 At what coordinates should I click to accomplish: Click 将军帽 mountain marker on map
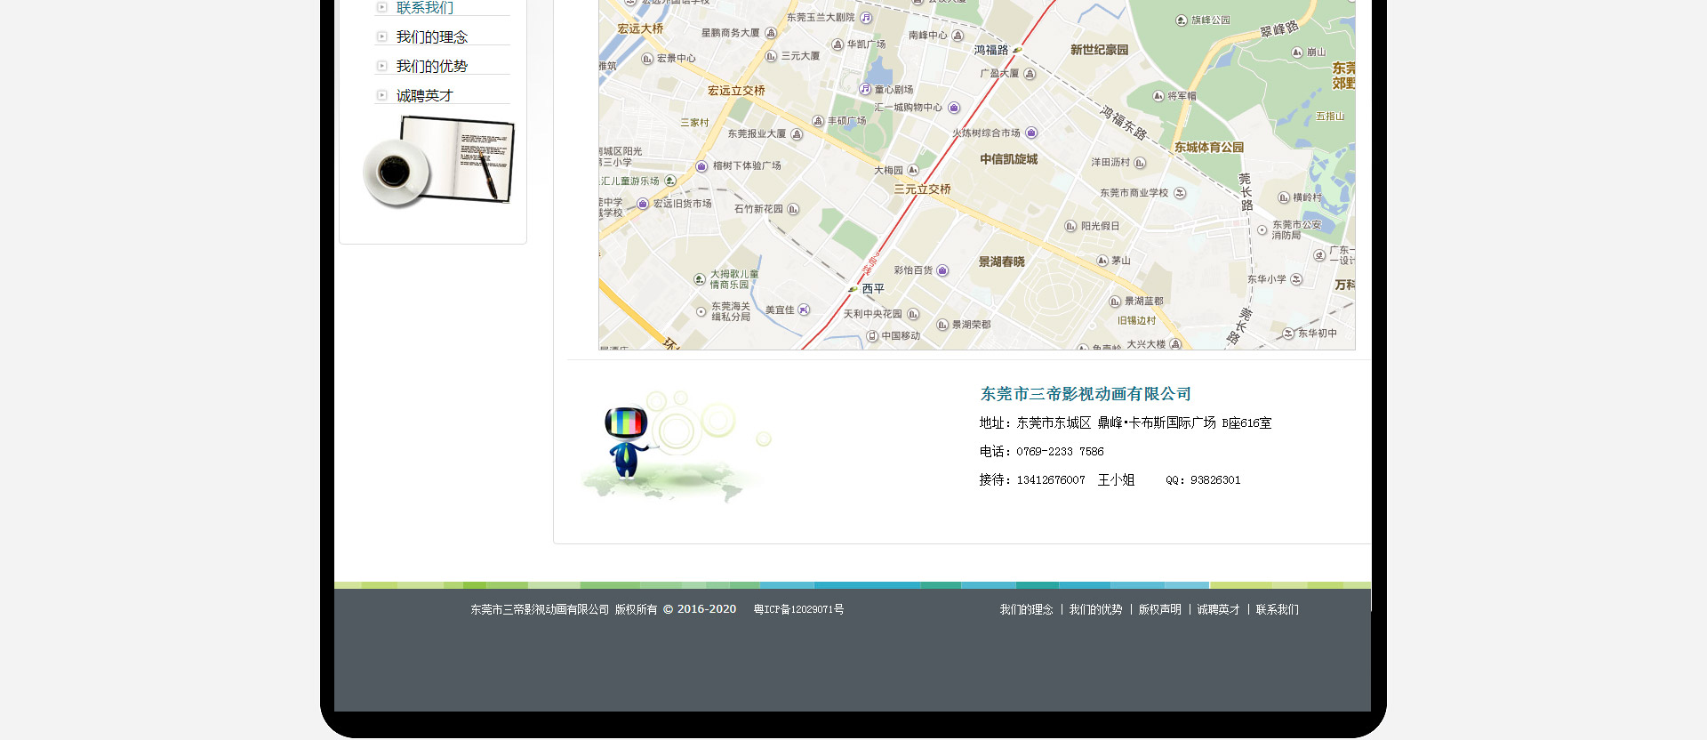point(1158,96)
